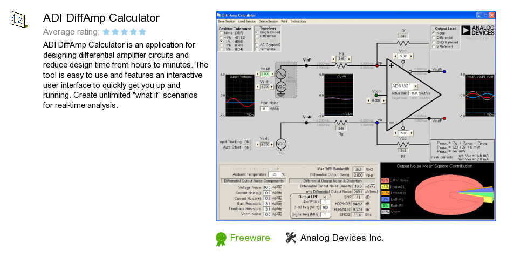Toggle Auto Offset ON button

[247, 147]
